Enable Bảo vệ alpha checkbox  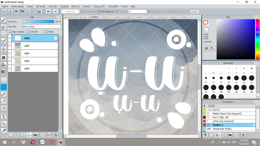click(x=10, y=32)
